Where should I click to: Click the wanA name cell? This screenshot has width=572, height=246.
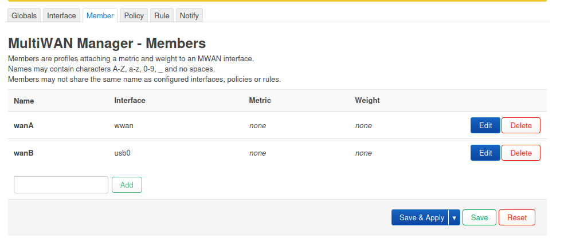click(23, 125)
